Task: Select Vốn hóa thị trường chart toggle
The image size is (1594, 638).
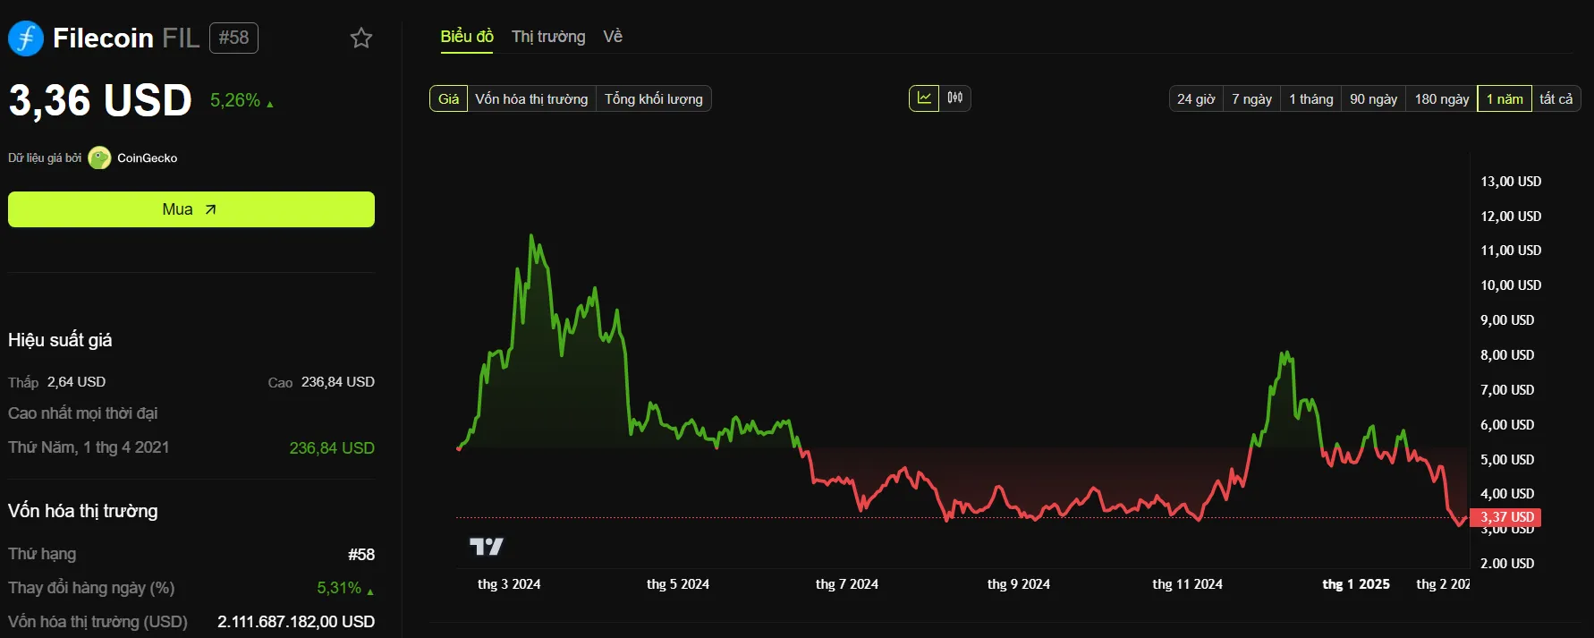Action: [x=531, y=98]
